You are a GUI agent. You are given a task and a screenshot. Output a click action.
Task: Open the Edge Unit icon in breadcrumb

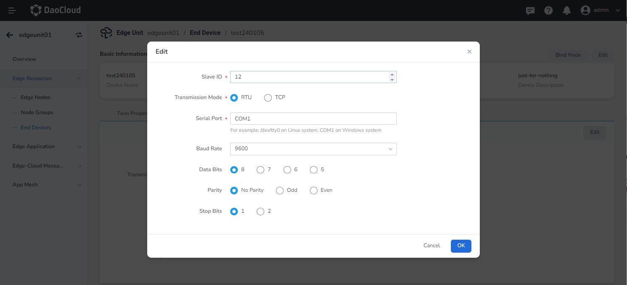point(105,32)
